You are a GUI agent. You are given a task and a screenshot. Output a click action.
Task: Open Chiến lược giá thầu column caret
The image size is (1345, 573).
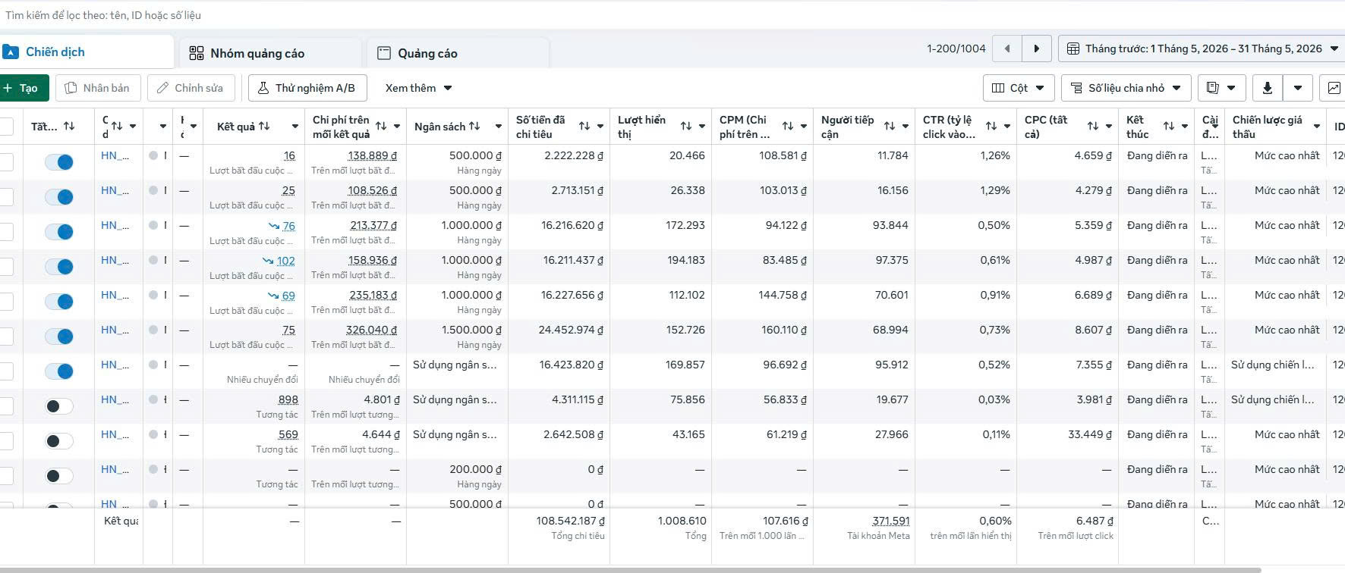(x=1317, y=127)
